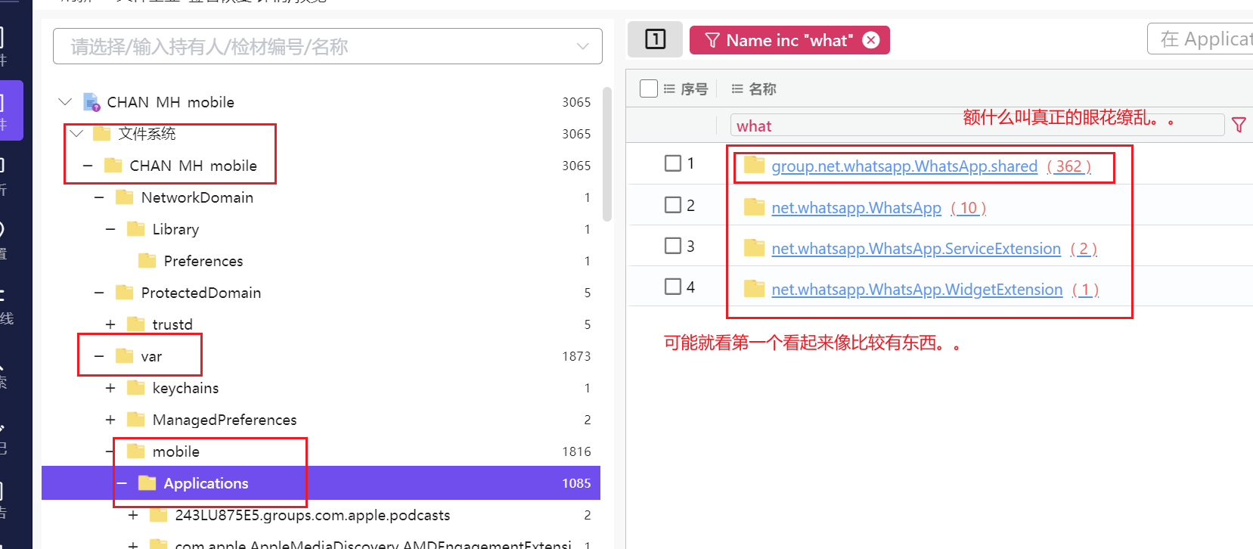1253x549 pixels.
Task: Check the checkbox for row 1
Action: pyautogui.click(x=672, y=163)
